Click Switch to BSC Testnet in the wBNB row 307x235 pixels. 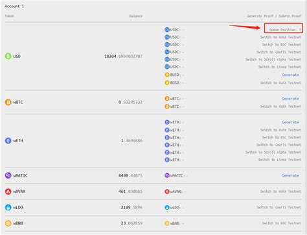coord(282,223)
